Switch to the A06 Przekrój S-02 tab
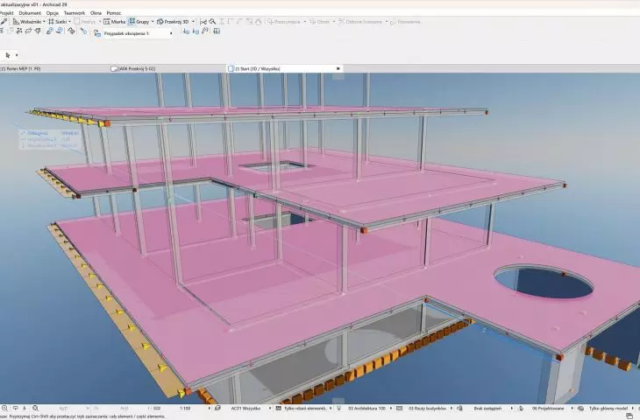This screenshot has height=420, width=640. click(133, 69)
